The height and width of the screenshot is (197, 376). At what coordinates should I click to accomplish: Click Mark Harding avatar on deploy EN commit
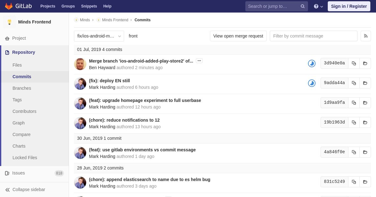click(x=80, y=84)
